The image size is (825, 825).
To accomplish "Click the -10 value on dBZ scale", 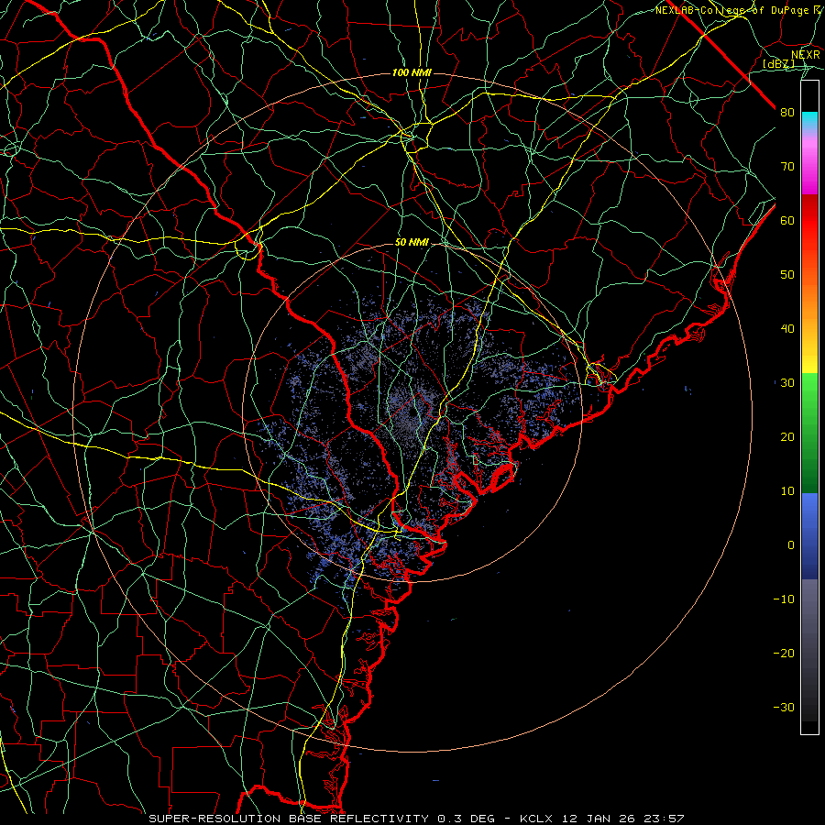I will click(784, 599).
